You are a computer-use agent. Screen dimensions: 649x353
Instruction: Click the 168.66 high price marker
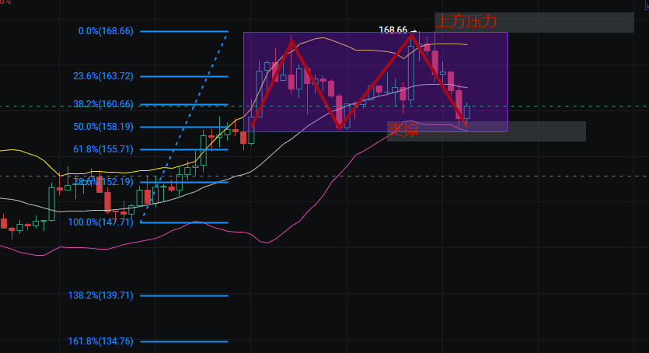coord(398,30)
